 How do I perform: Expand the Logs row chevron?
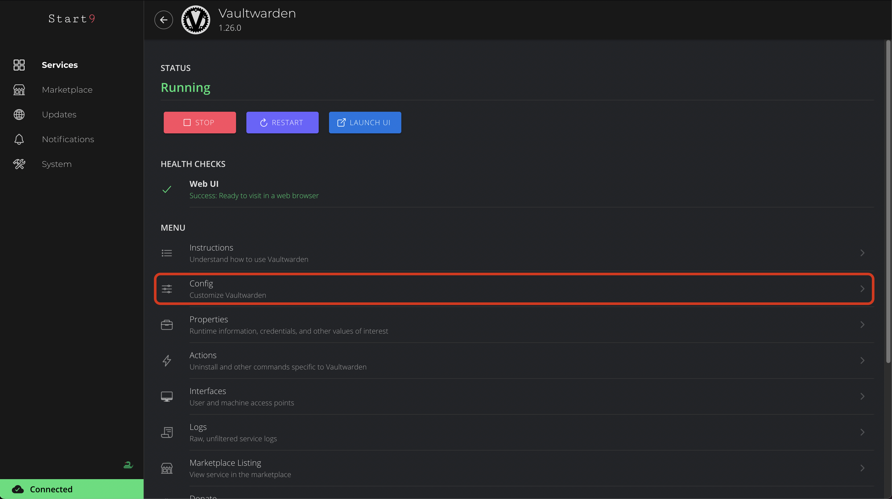(x=862, y=432)
